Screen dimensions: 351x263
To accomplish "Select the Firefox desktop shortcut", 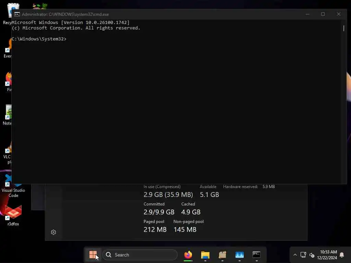I will 8,82.
